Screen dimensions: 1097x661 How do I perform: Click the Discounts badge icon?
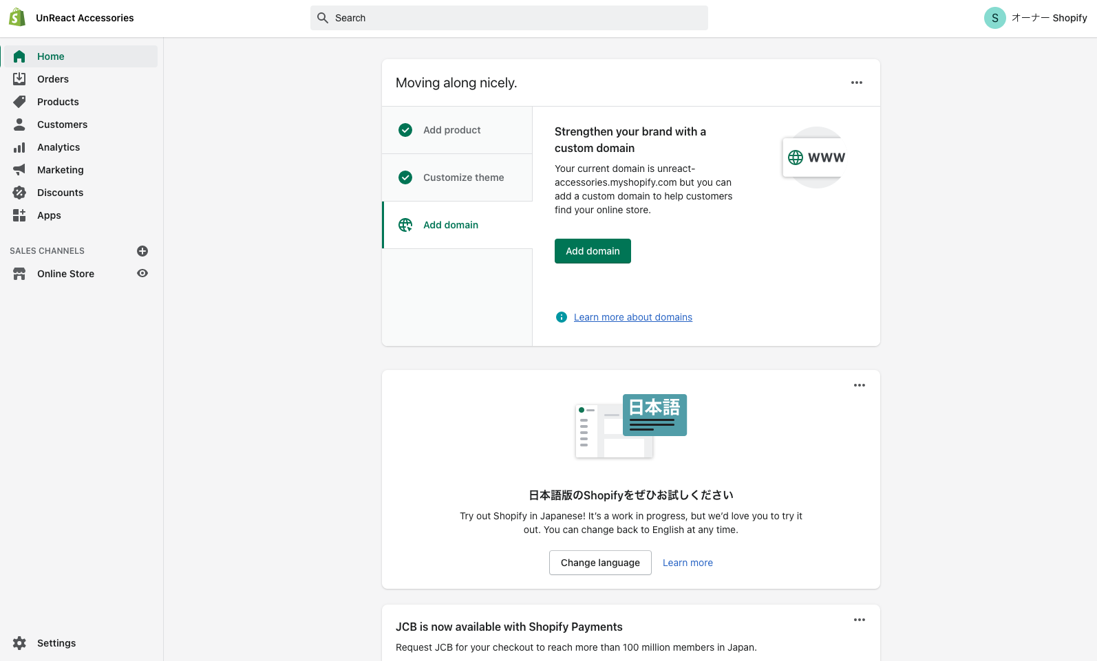tap(19, 193)
